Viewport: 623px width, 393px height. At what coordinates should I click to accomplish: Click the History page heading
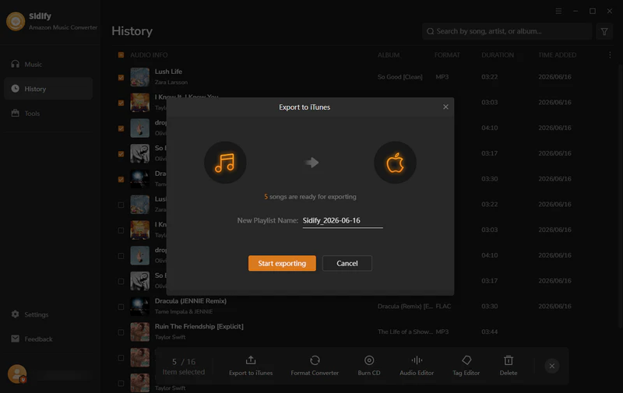tap(132, 31)
